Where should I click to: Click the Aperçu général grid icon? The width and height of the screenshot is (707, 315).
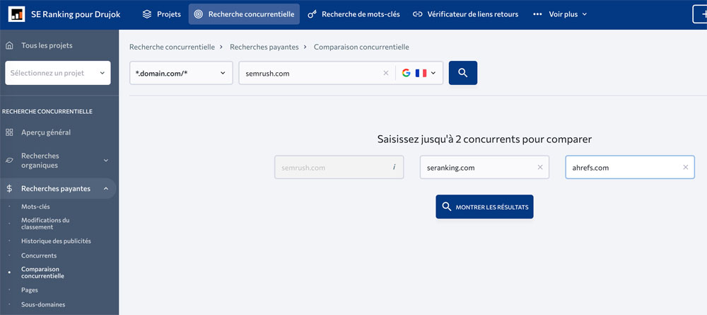9,132
